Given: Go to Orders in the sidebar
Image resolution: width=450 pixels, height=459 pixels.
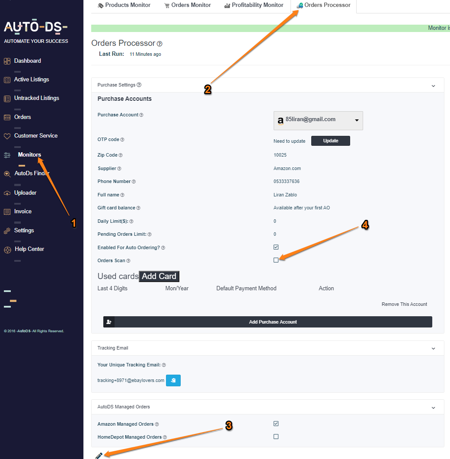Looking at the screenshot, I should coord(22,117).
